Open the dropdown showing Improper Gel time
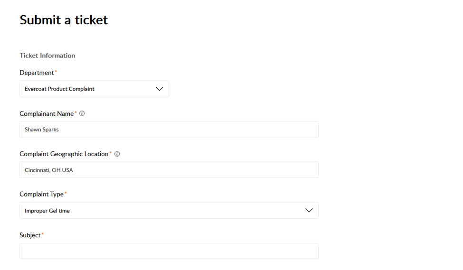463x270 pixels. (169, 210)
